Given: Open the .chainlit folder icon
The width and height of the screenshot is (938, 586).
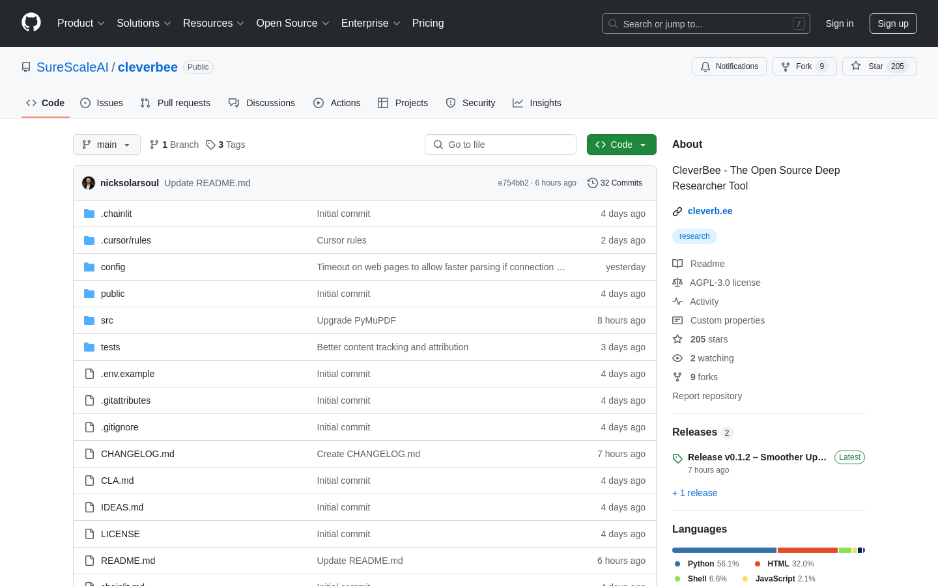Looking at the screenshot, I should [x=89, y=214].
